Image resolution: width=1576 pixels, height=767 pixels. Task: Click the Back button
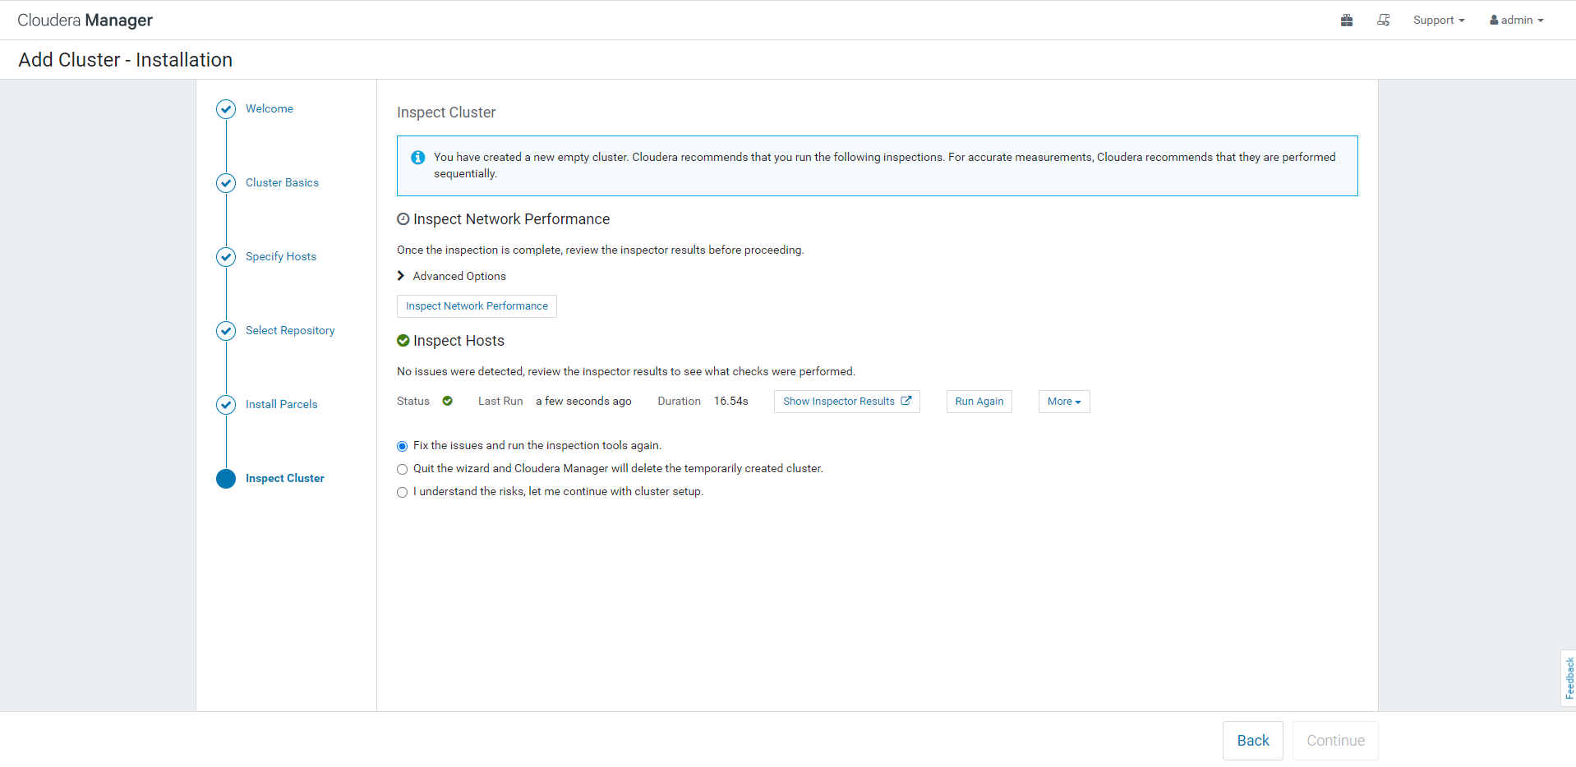point(1253,741)
